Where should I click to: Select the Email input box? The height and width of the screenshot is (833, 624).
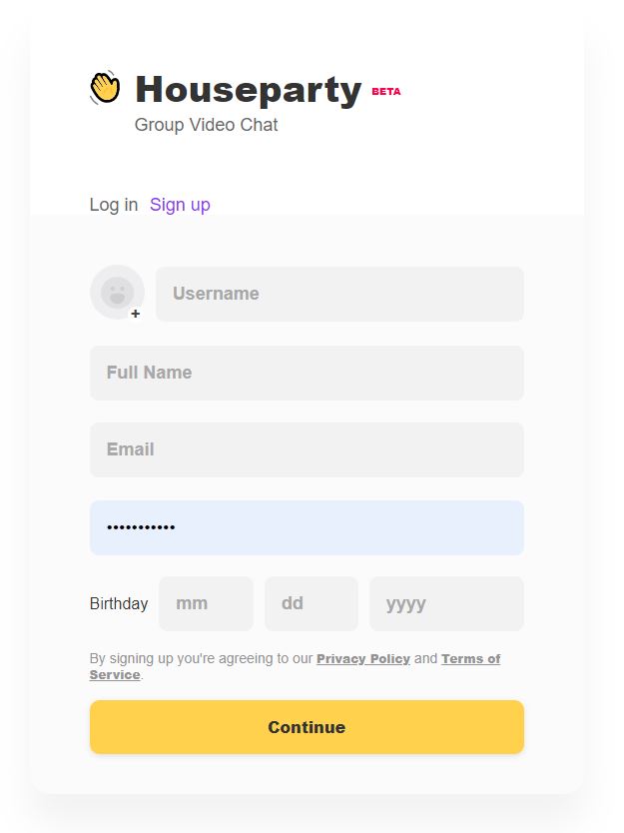point(307,449)
